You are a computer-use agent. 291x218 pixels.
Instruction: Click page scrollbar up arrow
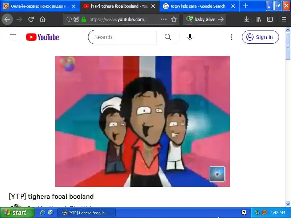click(288, 30)
